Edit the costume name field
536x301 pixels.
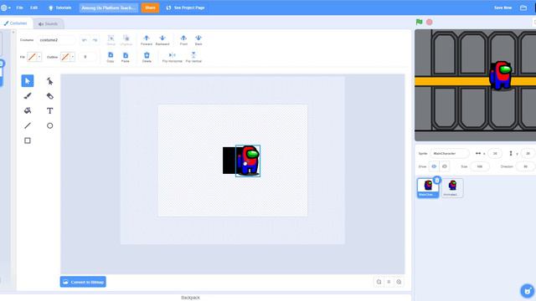click(x=56, y=40)
